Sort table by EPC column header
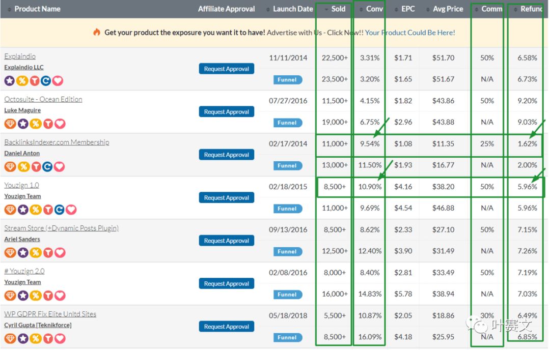 point(408,9)
